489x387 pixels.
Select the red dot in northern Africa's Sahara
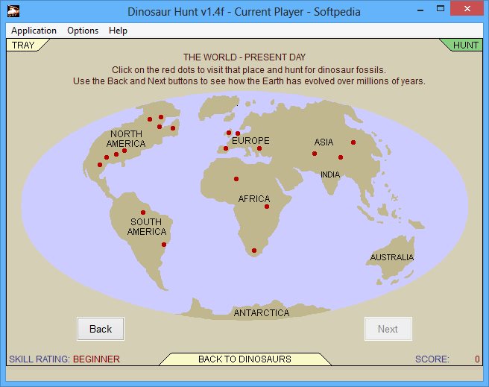coord(236,179)
